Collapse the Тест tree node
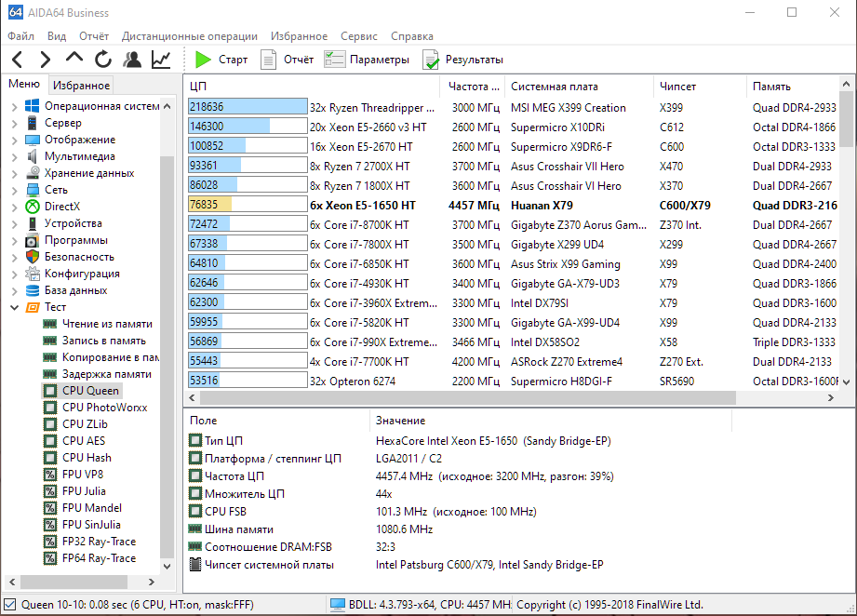Screen dimensions: 857x616 (x=15, y=308)
